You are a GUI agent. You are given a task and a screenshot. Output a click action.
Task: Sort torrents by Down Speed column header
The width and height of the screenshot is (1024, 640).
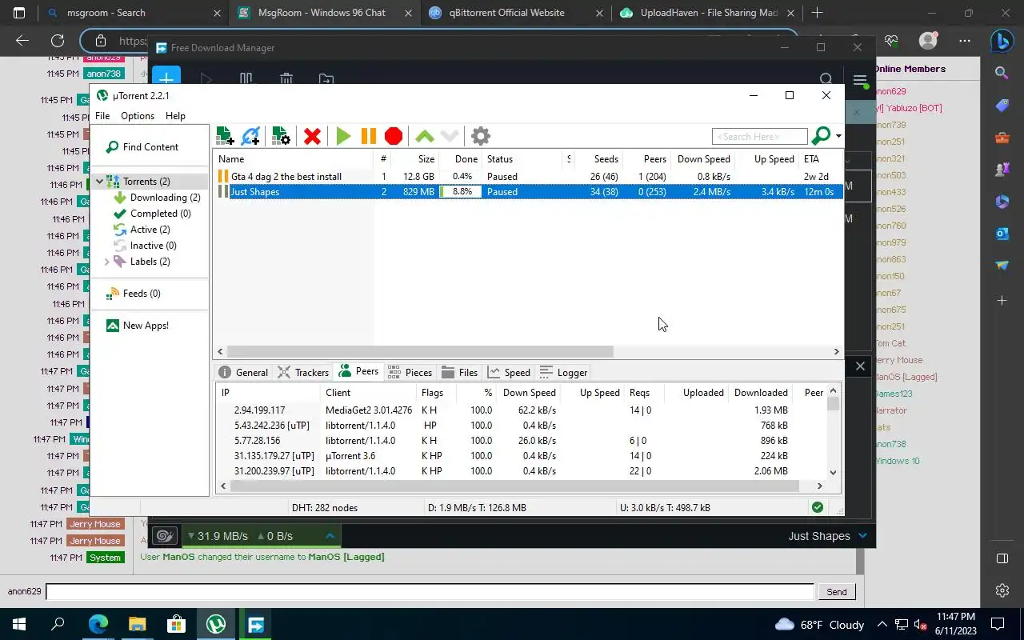tap(702, 159)
